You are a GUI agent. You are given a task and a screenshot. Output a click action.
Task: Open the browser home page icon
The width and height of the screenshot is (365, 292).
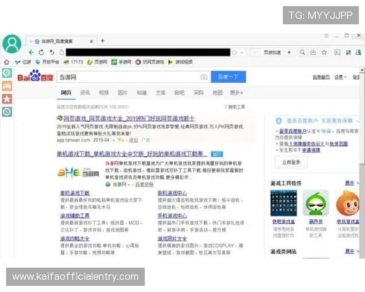7,62
